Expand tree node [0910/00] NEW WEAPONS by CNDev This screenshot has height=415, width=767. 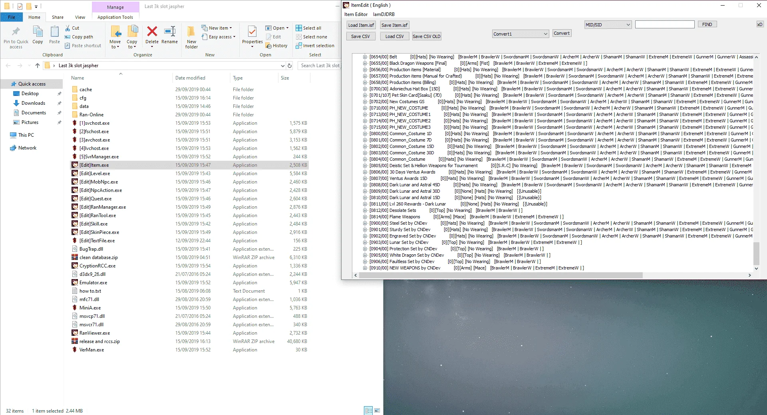[365, 268]
